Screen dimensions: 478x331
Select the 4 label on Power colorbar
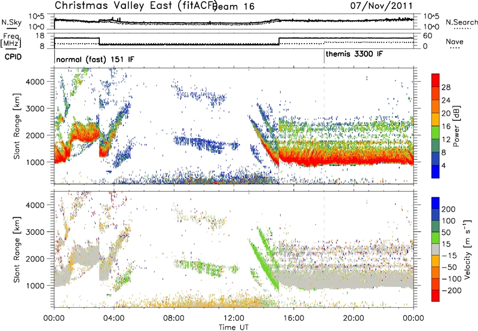444,166
